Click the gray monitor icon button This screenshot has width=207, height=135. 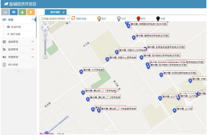click(x=5, y=12)
